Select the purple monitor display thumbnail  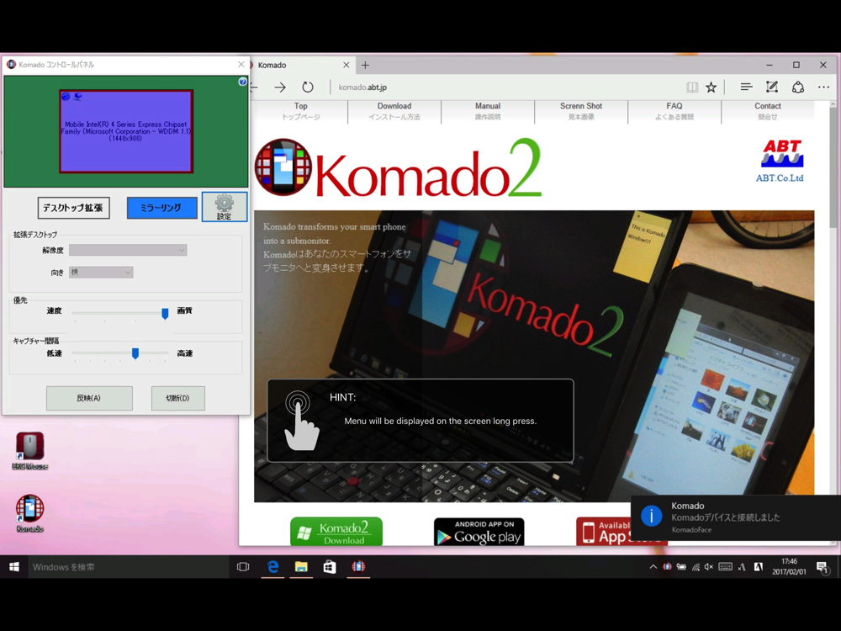click(x=126, y=131)
